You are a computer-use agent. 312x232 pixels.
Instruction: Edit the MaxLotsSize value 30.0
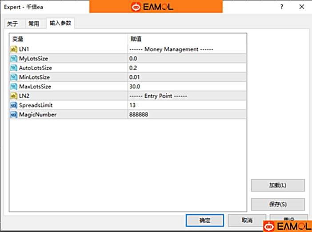187,87
